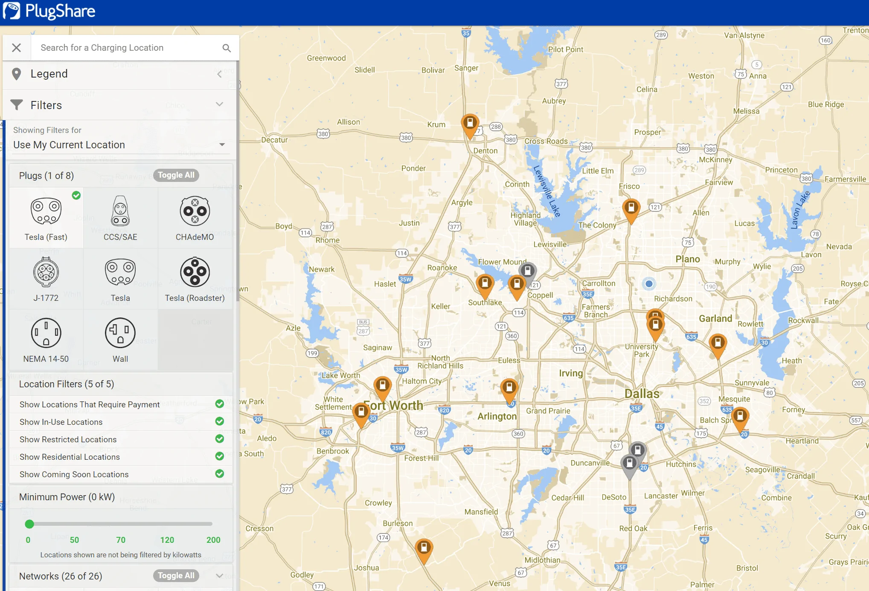869x591 pixels.
Task: Click the Dallas city label on map
Action: pyautogui.click(x=642, y=393)
